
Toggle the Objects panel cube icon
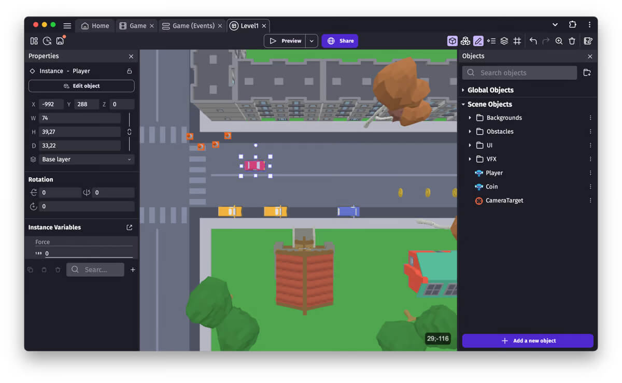pos(453,41)
